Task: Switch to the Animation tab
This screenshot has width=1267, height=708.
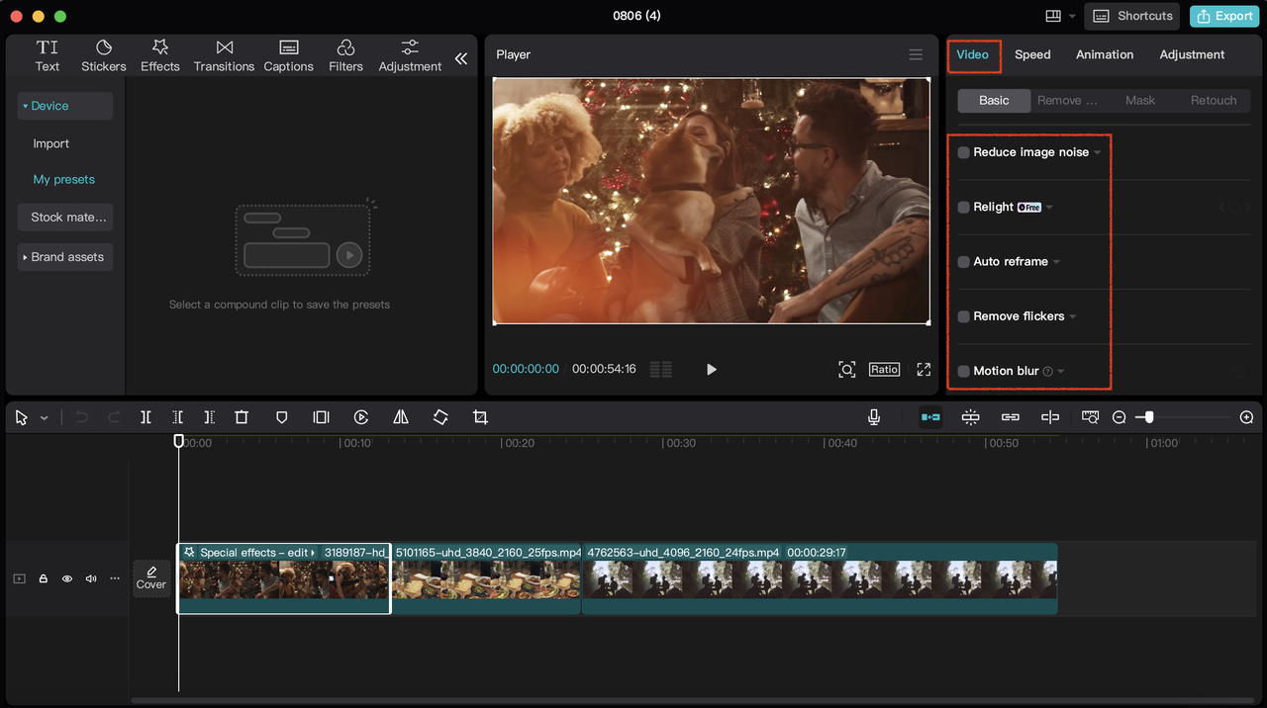Action: point(1105,54)
